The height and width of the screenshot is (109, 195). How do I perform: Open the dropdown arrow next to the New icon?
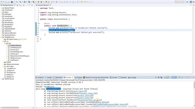click(x=4, y=2)
